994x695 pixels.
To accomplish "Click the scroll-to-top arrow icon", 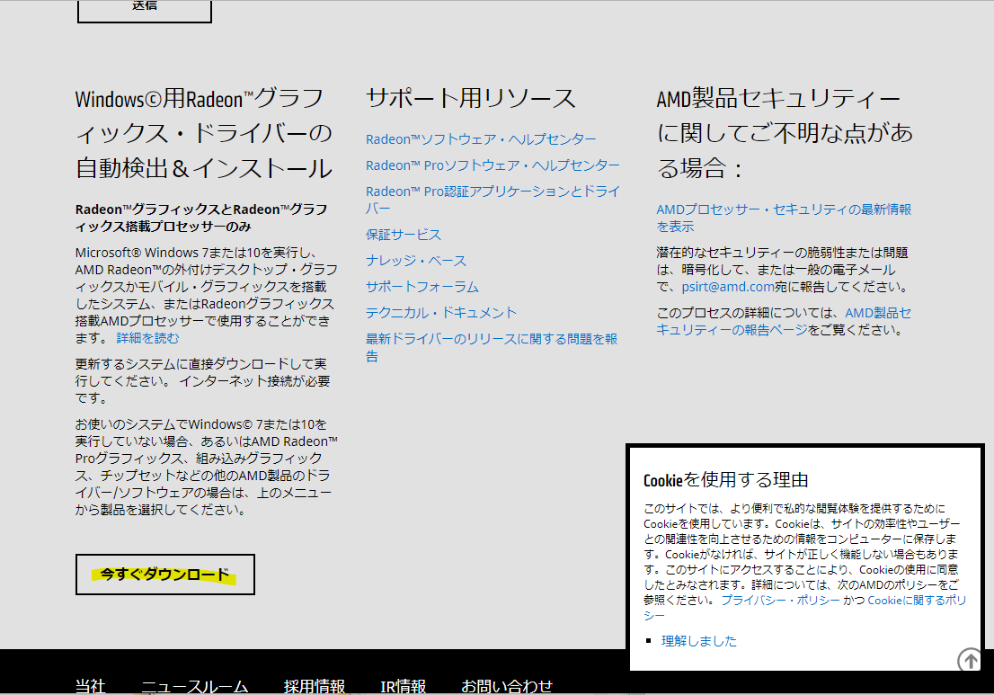I will (x=970, y=660).
